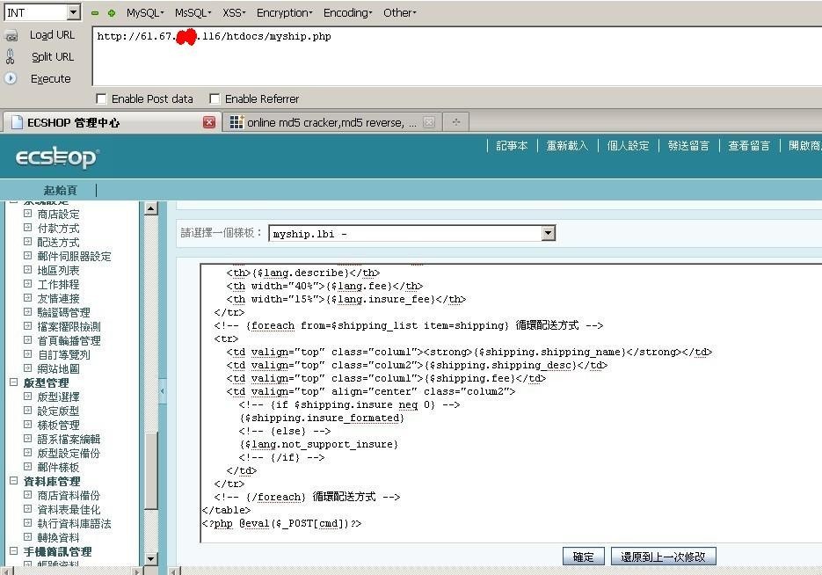Open 檔案權限檢測 in sidebar
Image resolution: width=822 pixels, height=575 pixels.
[69, 326]
